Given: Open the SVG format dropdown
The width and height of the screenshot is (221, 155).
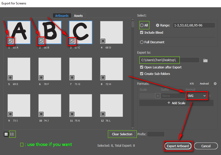Looking at the screenshot, I should (197, 96).
